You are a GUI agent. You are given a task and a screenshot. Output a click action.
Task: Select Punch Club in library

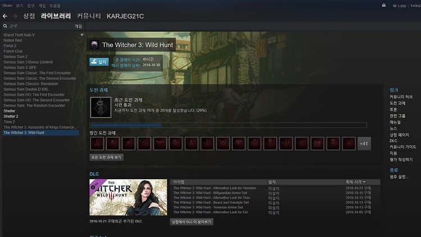click(13, 51)
